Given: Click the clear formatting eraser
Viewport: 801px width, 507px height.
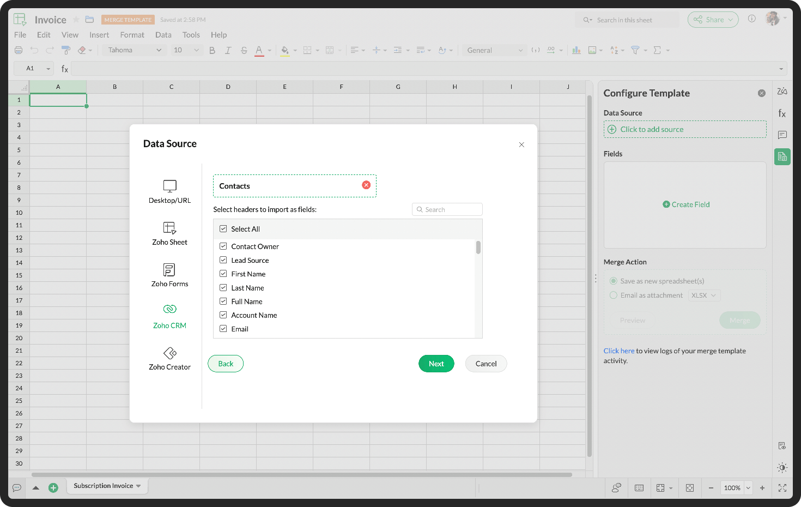Looking at the screenshot, I should click(x=82, y=50).
